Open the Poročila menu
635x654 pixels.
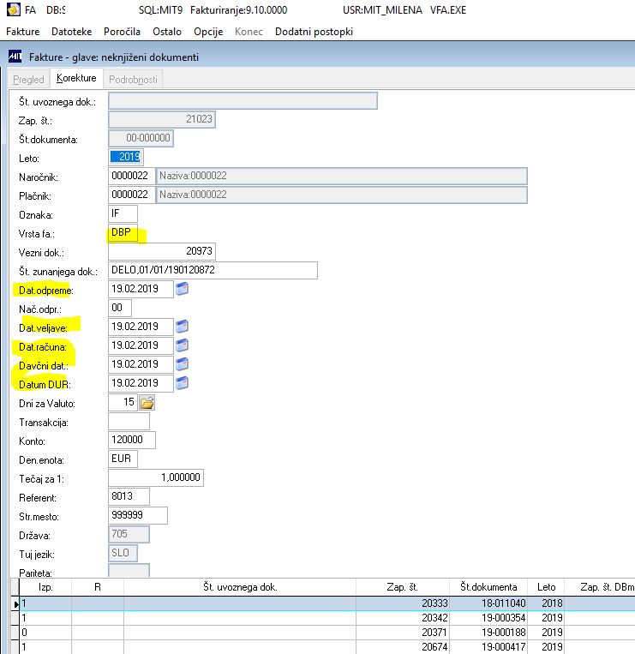point(122,32)
